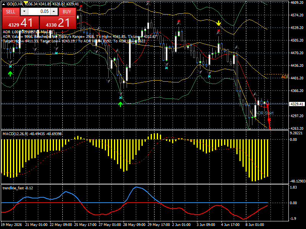
Task: Select the green up arrow below 28 May low
Action: coord(120,104)
